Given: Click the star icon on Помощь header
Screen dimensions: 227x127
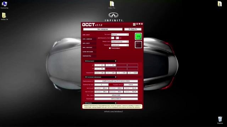Looking at the screenshot, I should point(86,103).
